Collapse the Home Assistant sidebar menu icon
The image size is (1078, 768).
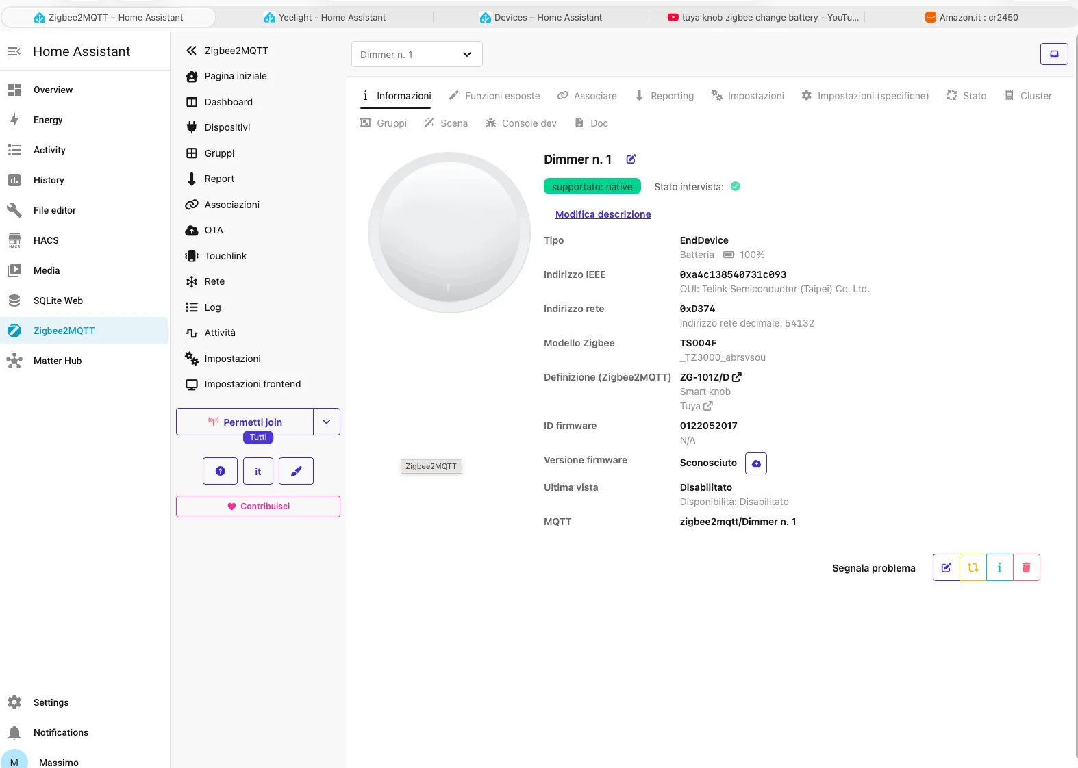[14, 51]
